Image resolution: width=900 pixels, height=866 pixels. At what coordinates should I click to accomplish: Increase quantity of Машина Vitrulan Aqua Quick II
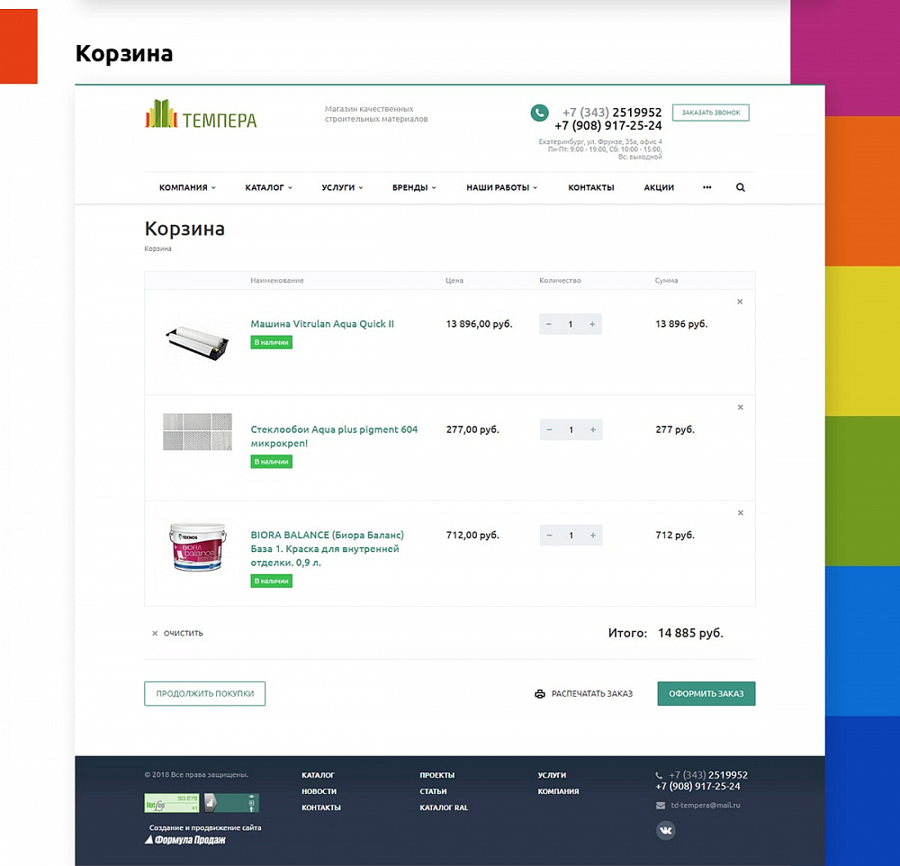(592, 324)
